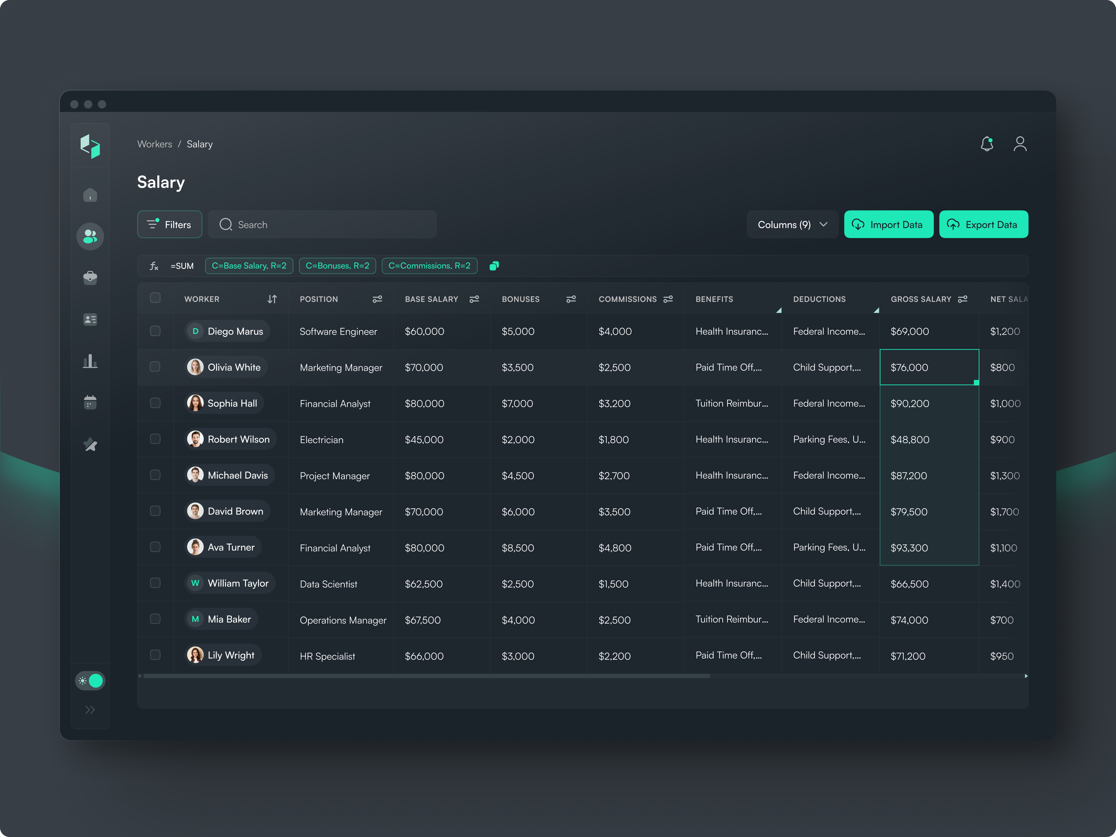Toggle the select-all checkbox in table header
This screenshot has width=1116, height=837.
click(x=155, y=298)
